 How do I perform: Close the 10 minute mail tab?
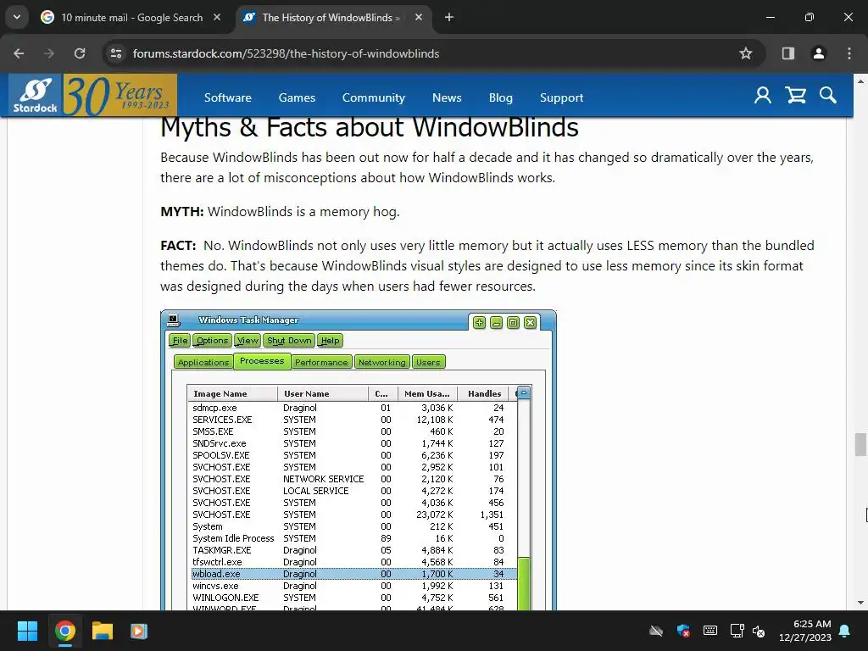point(217,17)
